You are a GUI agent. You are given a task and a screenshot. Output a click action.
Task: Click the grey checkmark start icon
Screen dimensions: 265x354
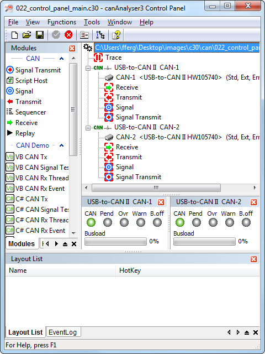tap(56, 35)
